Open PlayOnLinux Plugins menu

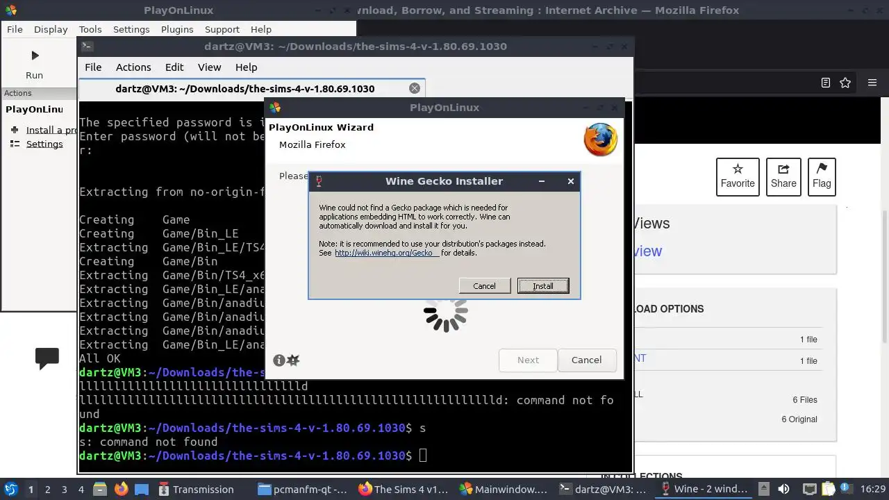(177, 29)
